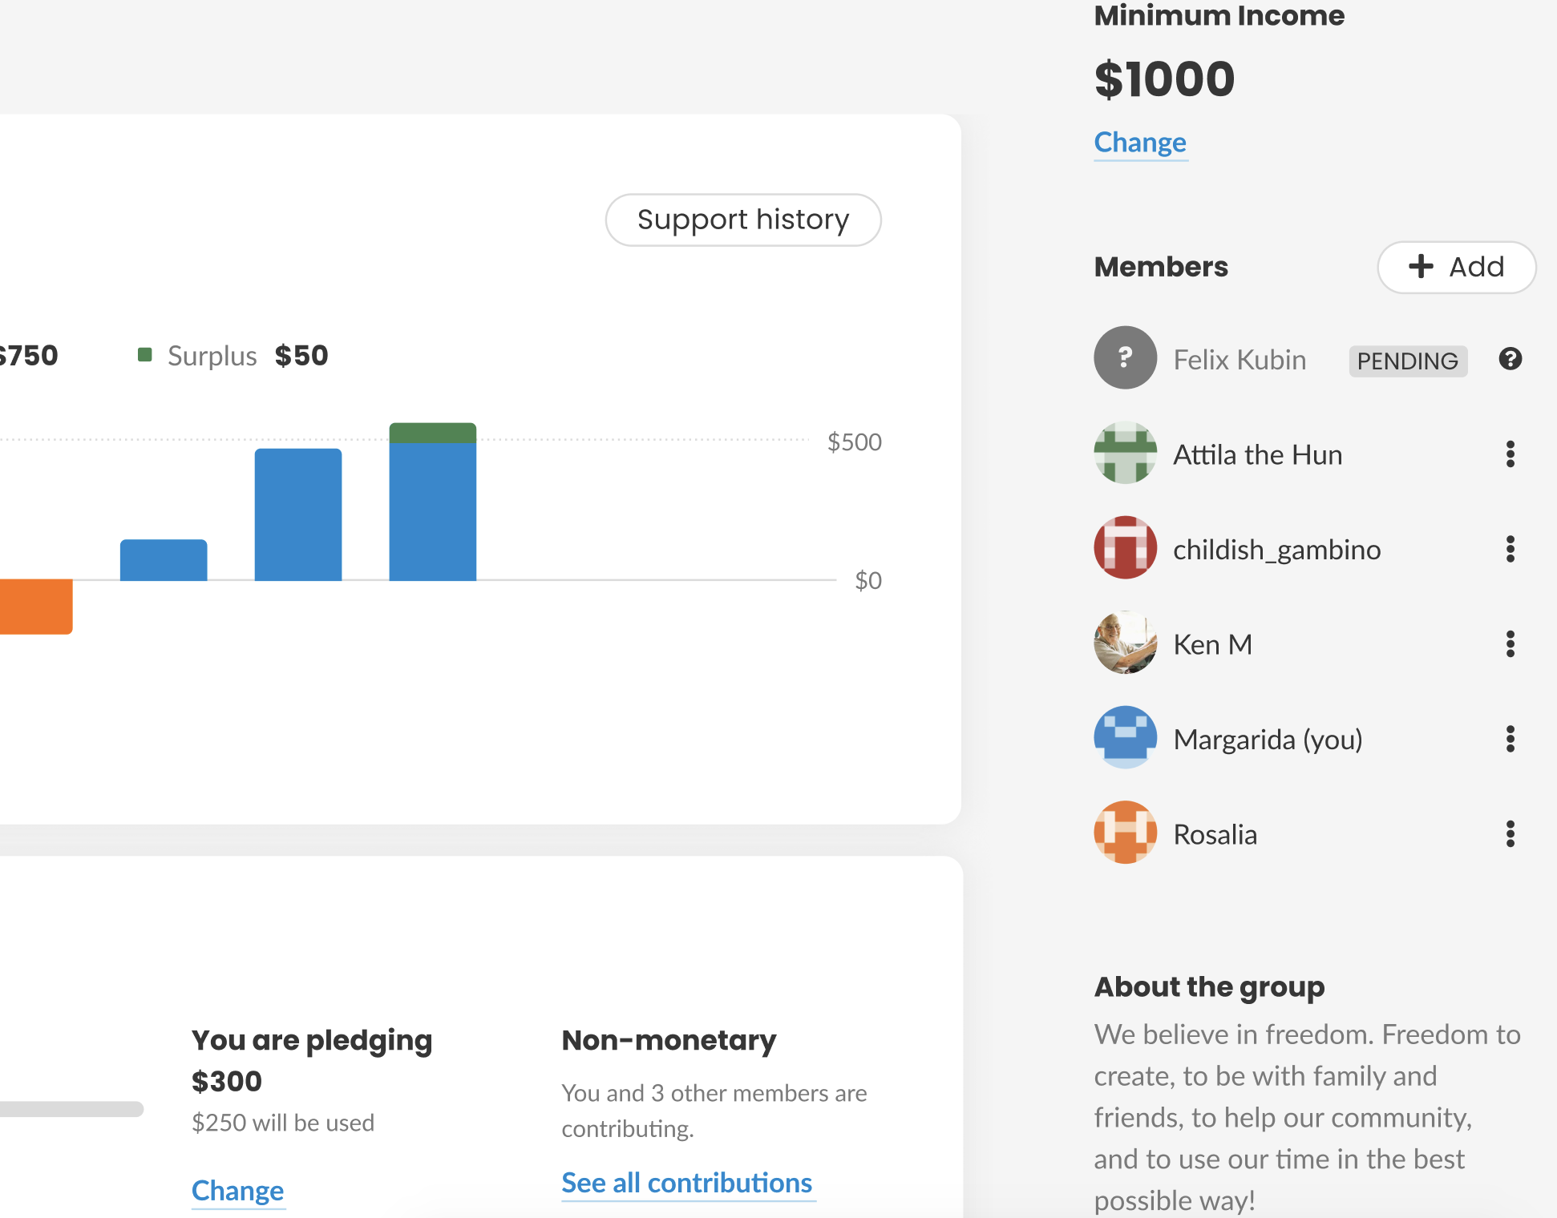Screen dimensions: 1557x1218
Task: Open three-dot menu for Rosalia
Action: (1510, 834)
